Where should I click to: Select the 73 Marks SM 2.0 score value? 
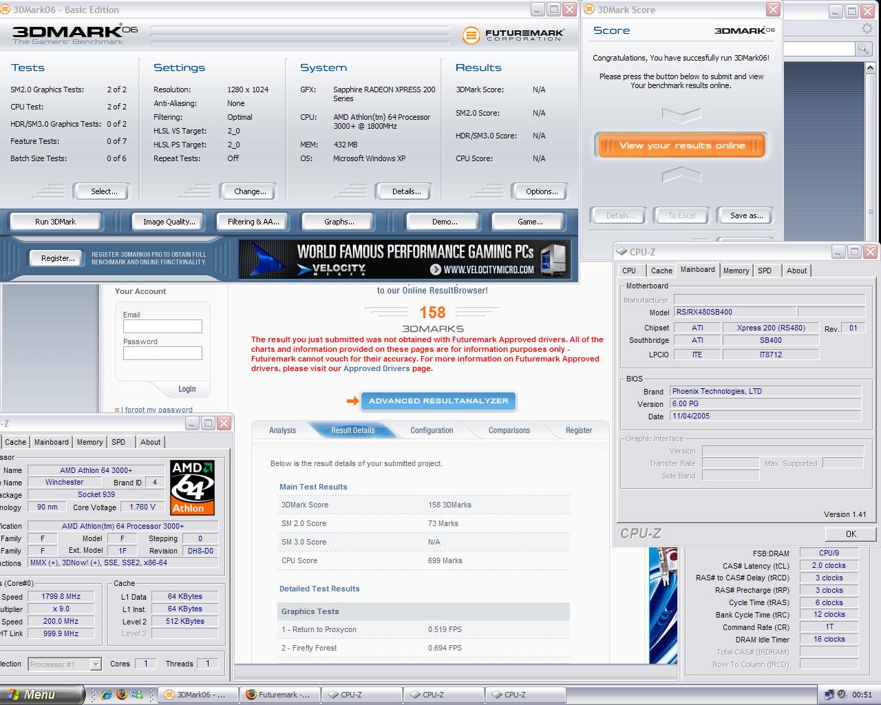(x=443, y=523)
